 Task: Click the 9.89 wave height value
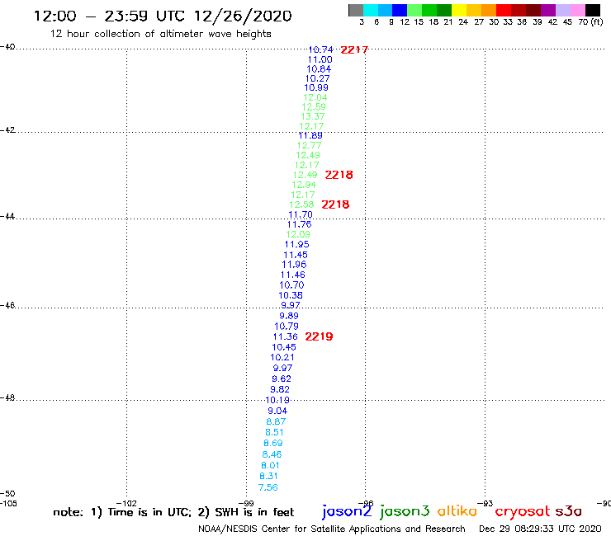[x=289, y=316]
